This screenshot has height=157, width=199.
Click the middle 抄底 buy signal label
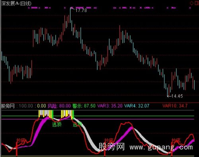tap(109, 141)
